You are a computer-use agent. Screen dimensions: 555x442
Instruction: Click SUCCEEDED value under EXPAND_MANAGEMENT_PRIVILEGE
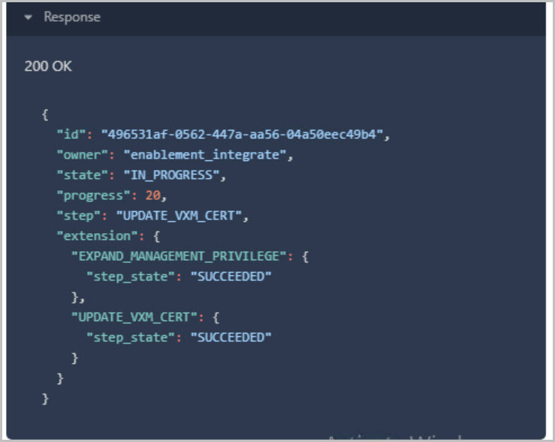click(230, 277)
